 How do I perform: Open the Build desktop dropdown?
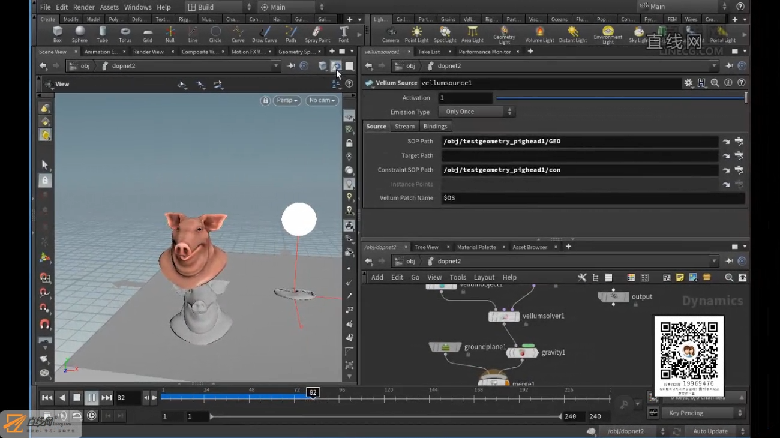(219, 7)
